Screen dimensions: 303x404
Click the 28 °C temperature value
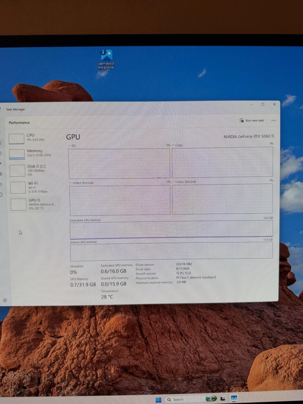coord(107,297)
